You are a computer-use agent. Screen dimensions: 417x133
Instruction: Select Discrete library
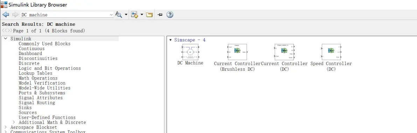pyautogui.click(x=29, y=63)
